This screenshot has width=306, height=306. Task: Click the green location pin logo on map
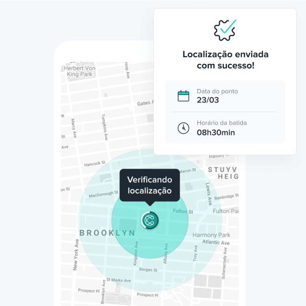(150, 220)
